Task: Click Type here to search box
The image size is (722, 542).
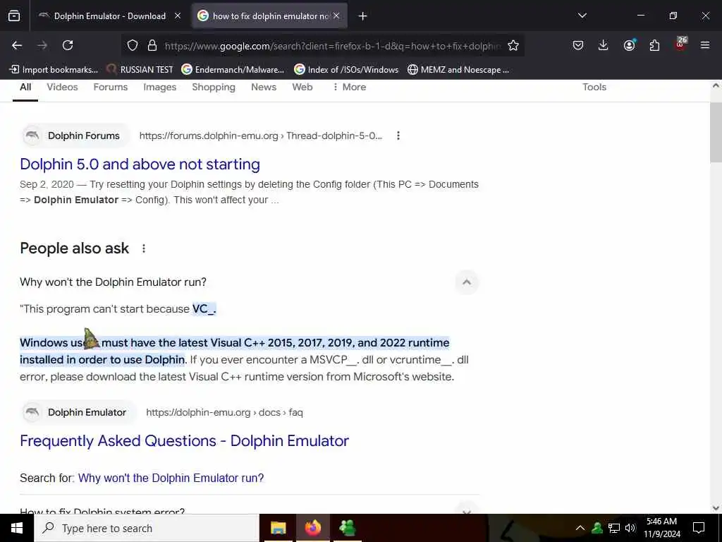Action: pos(147,528)
